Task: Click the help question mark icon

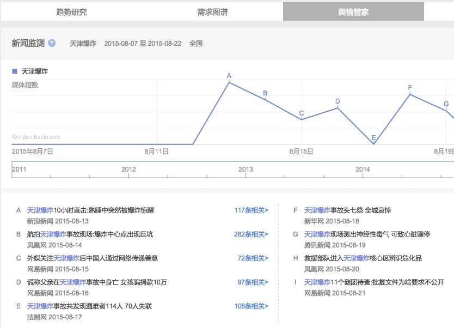Action: 52,43
